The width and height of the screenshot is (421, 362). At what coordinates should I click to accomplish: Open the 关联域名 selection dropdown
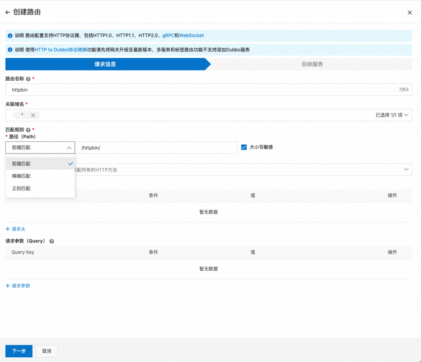pos(406,115)
